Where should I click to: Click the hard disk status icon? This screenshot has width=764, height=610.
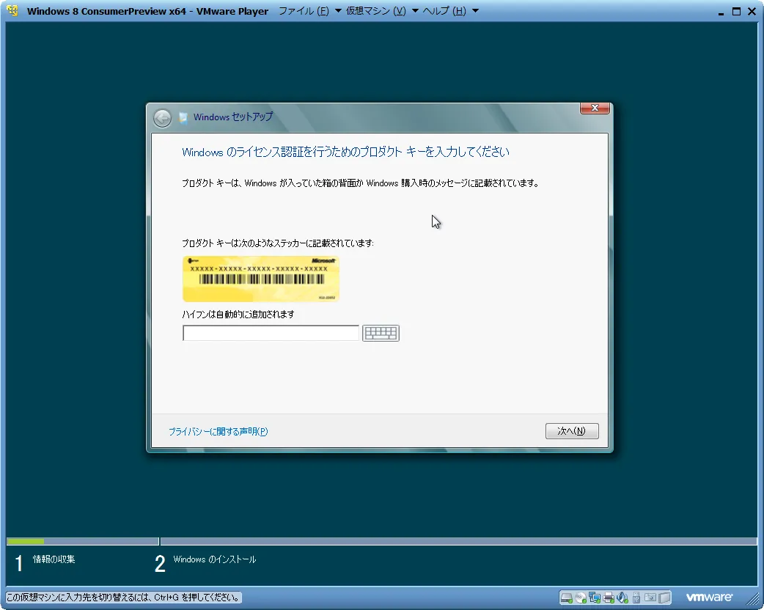[566, 598]
